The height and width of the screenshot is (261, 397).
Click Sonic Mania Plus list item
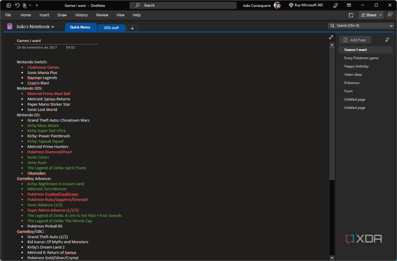[x=42, y=73]
